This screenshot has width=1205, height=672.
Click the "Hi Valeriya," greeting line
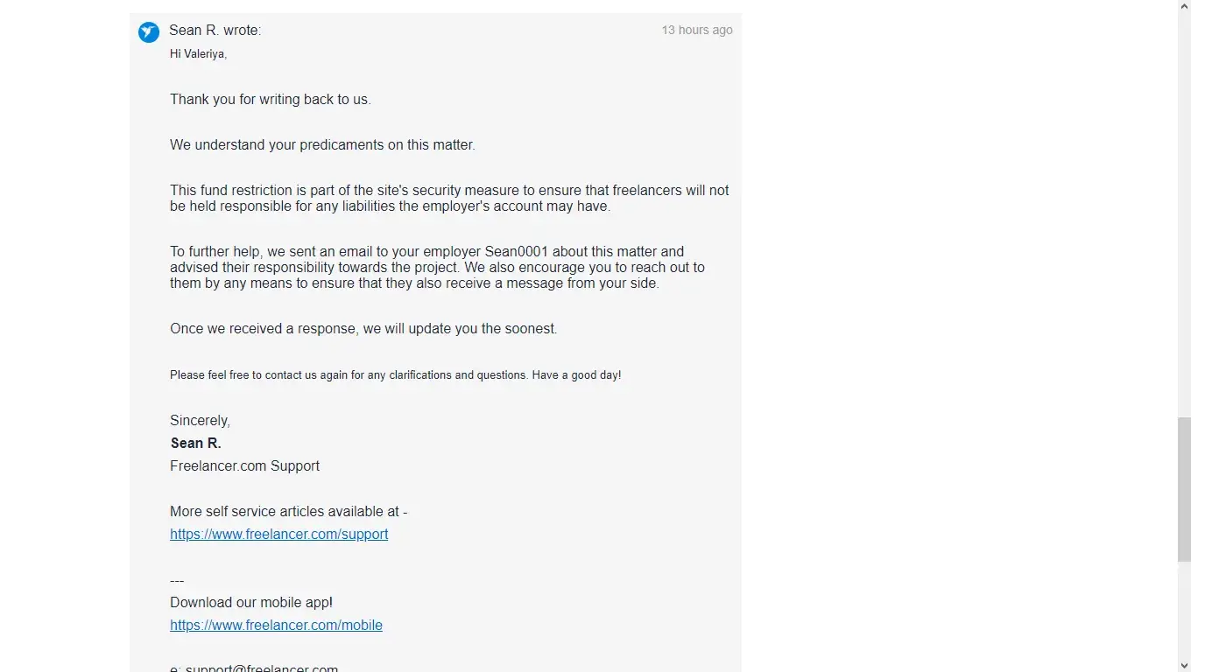198,54
